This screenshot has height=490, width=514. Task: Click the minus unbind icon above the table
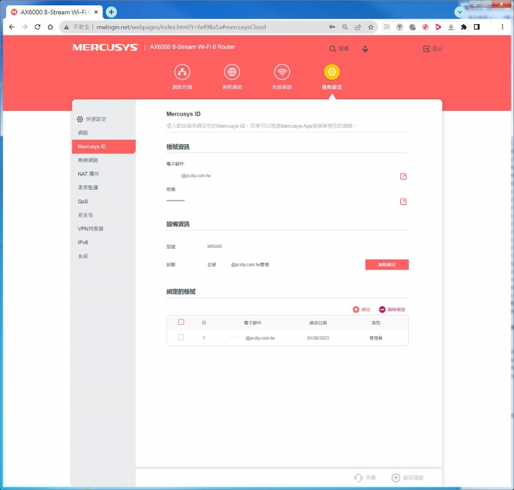(x=382, y=310)
